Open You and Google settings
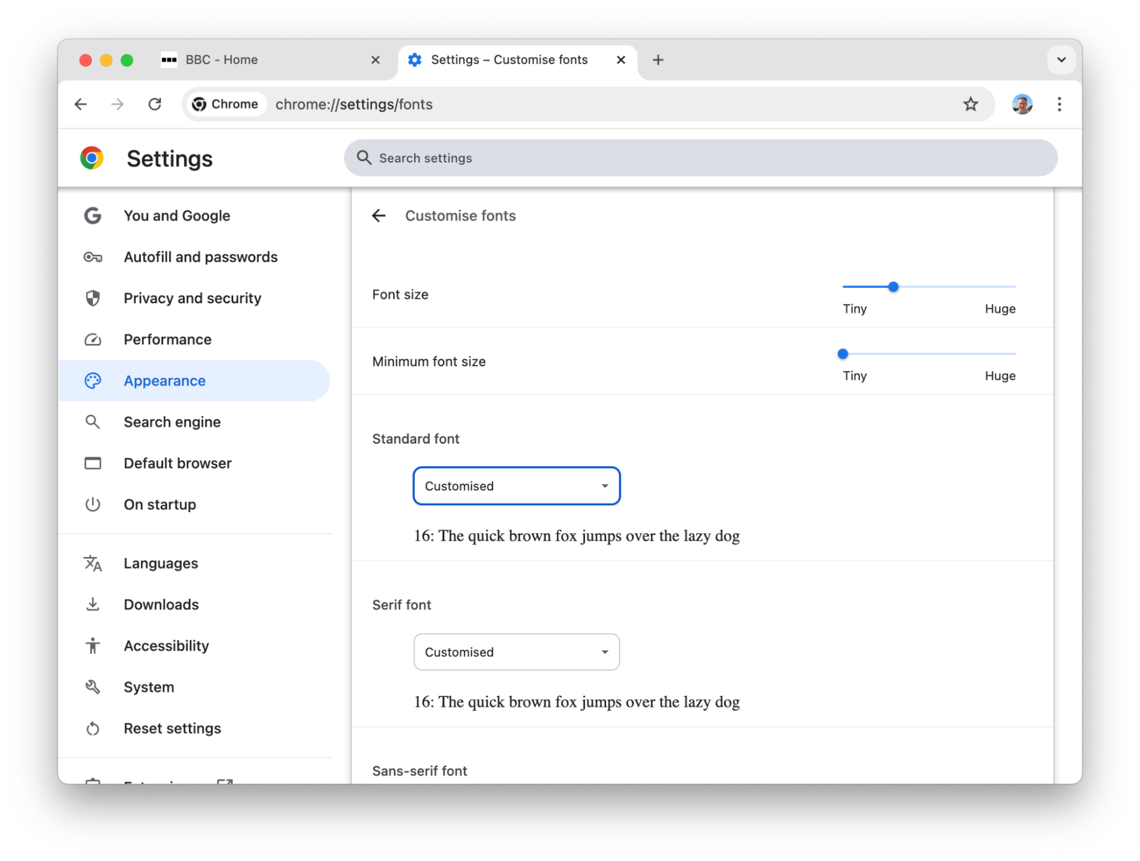This screenshot has height=861, width=1140. pyautogui.click(x=194, y=216)
